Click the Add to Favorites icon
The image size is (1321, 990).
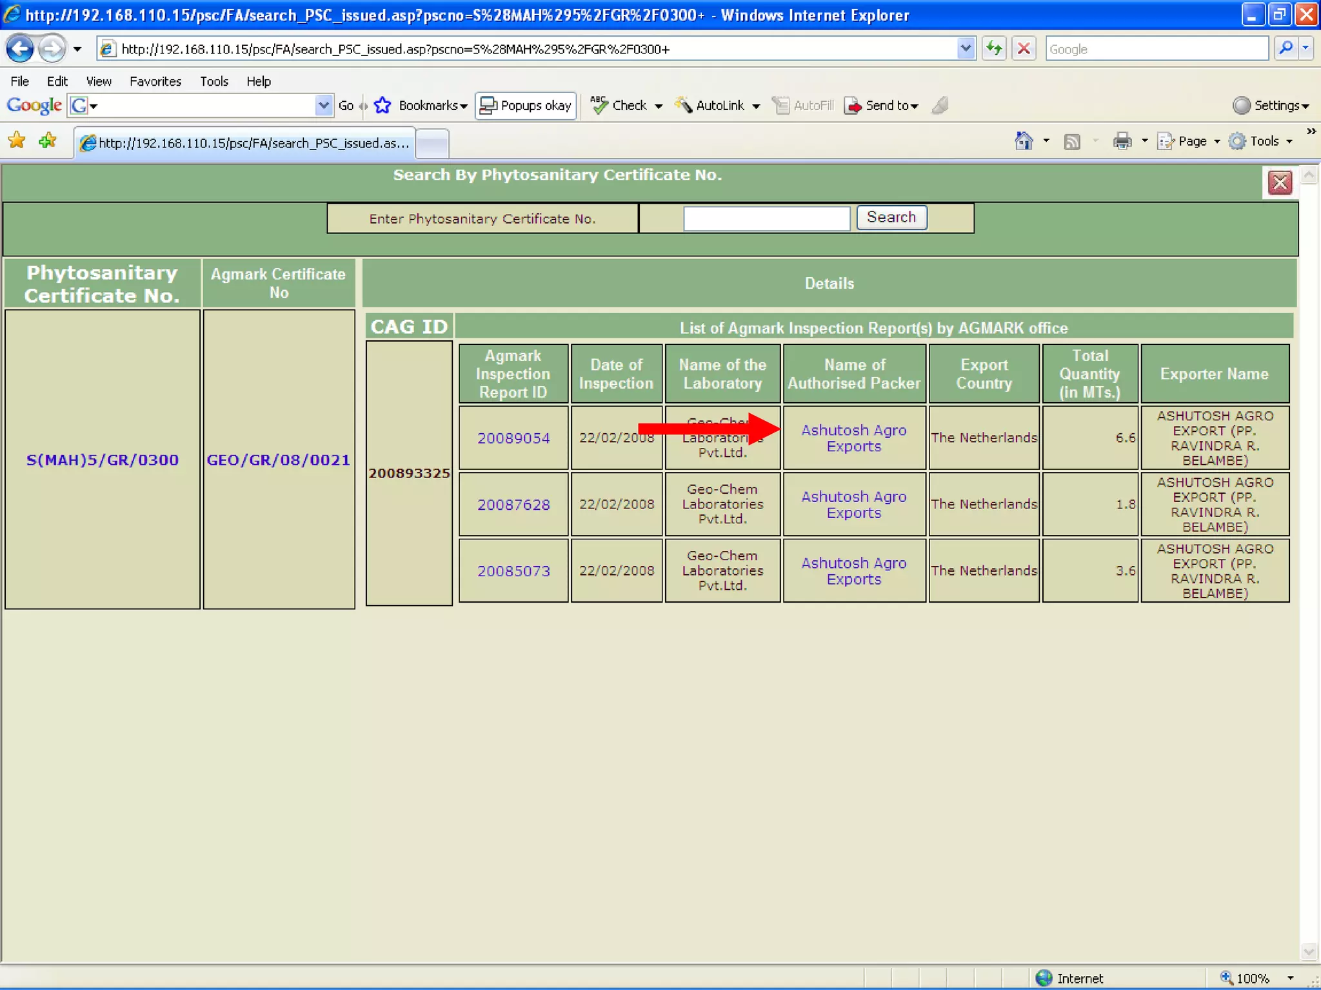(x=48, y=141)
